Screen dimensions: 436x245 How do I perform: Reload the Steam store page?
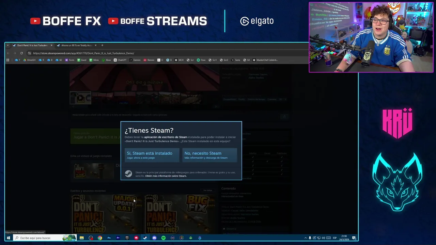(x=21, y=53)
